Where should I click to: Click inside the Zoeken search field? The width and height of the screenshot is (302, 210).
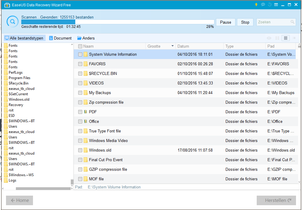(x=273, y=22)
